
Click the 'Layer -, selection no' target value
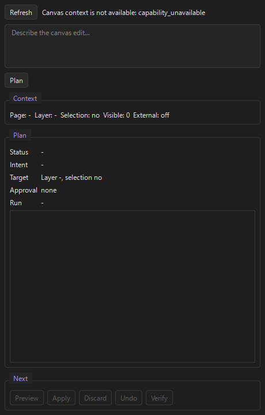(x=71, y=178)
